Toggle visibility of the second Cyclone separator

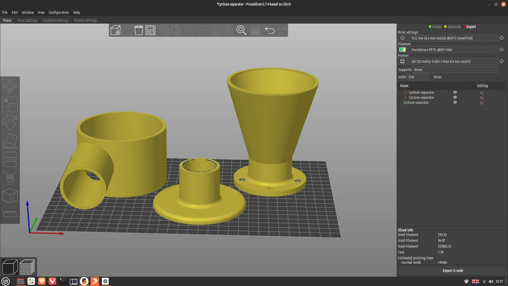(455, 97)
